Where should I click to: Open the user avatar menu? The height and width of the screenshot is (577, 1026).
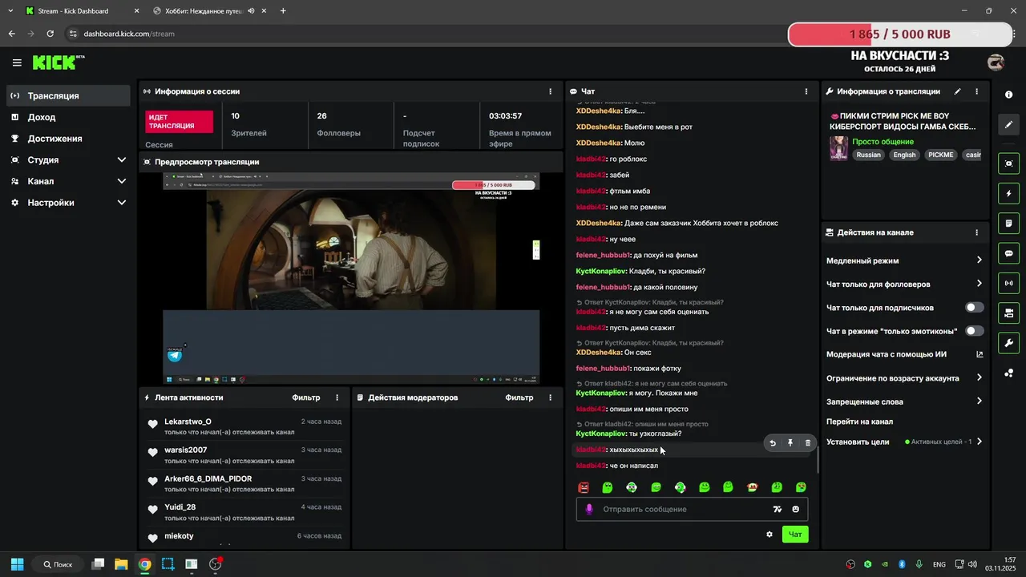pyautogui.click(x=996, y=63)
